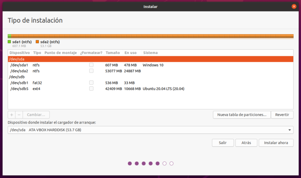This screenshot has width=301, height=178.
Task: Click the orange sda2 segment of partition bar
Action: (152, 36)
